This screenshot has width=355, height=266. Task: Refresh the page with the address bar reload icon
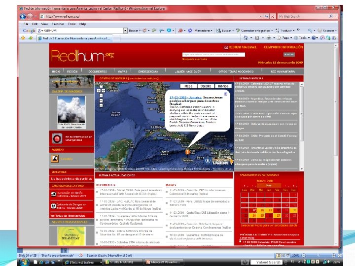[266, 16]
